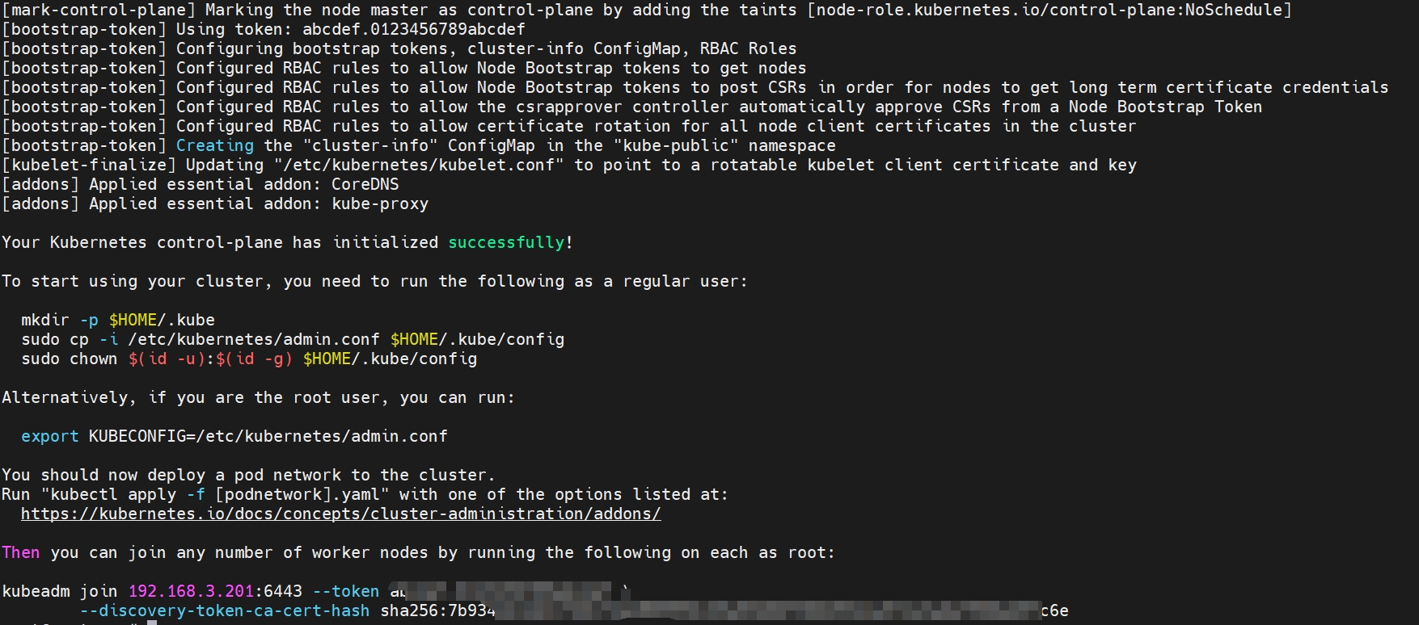
Task: Click the magenta "Then" word
Action: 21,552
